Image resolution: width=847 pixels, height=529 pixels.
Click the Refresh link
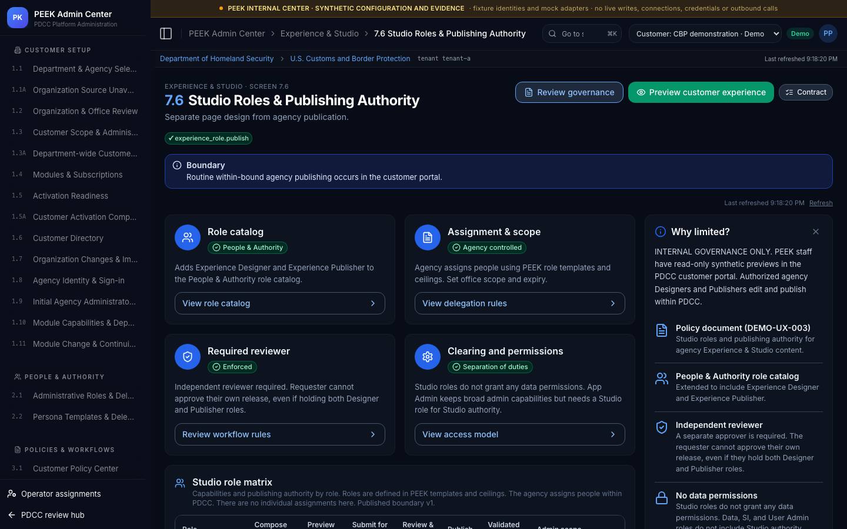click(x=821, y=203)
